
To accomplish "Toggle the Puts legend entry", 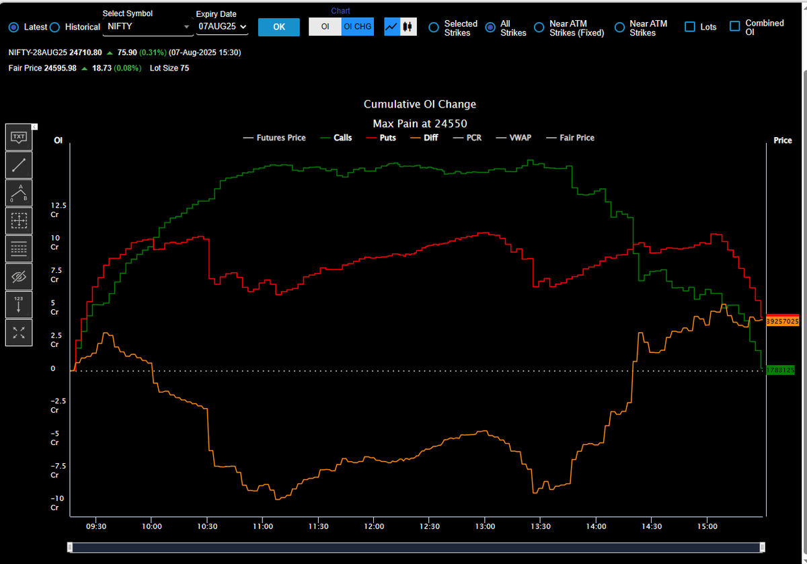I will coord(381,137).
